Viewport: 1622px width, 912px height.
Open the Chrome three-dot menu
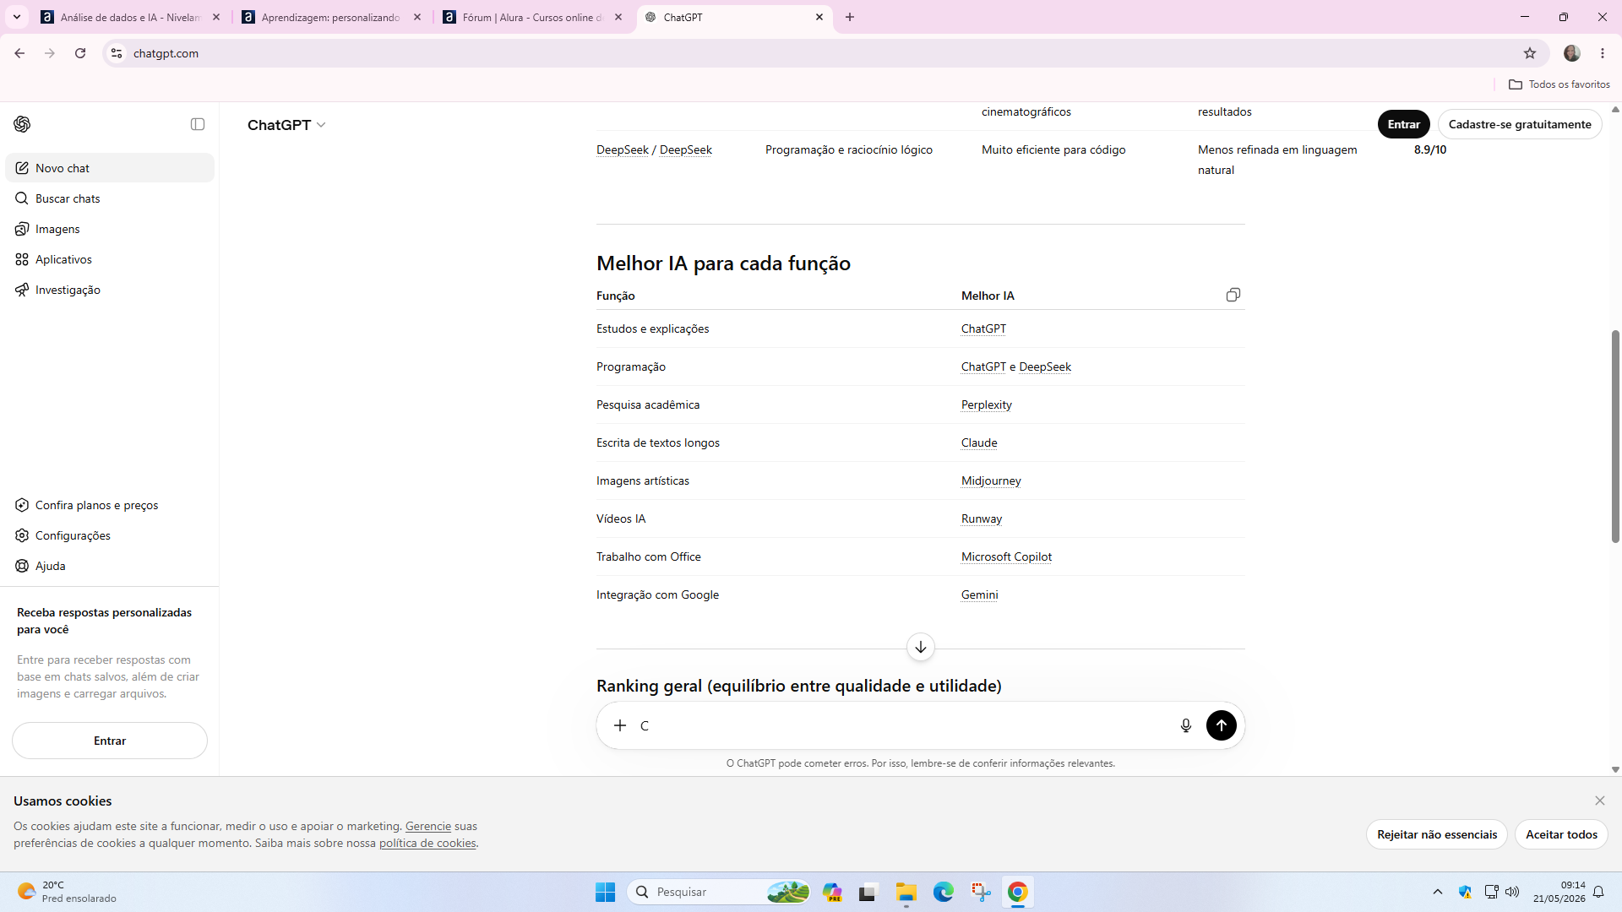(x=1603, y=53)
